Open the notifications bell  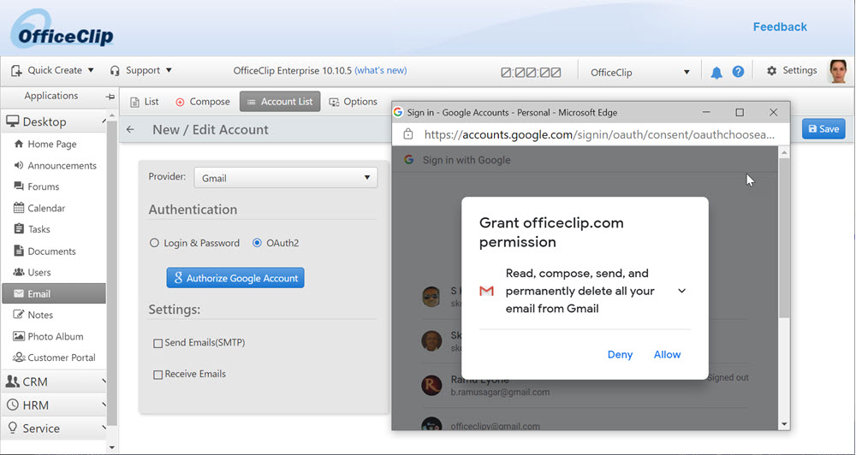pos(716,73)
